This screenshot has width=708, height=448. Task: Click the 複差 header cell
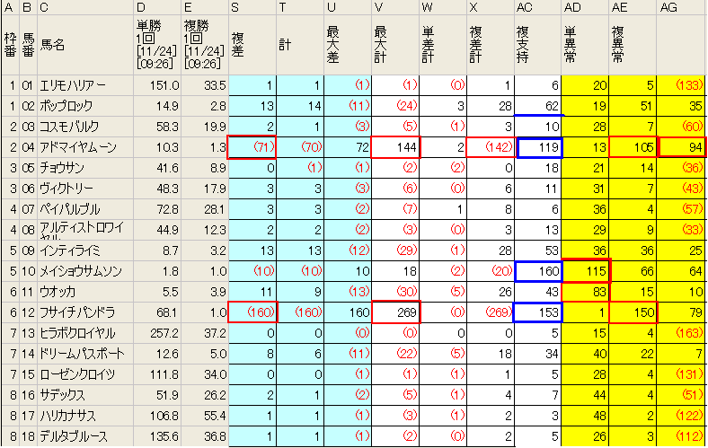click(252, 45)
